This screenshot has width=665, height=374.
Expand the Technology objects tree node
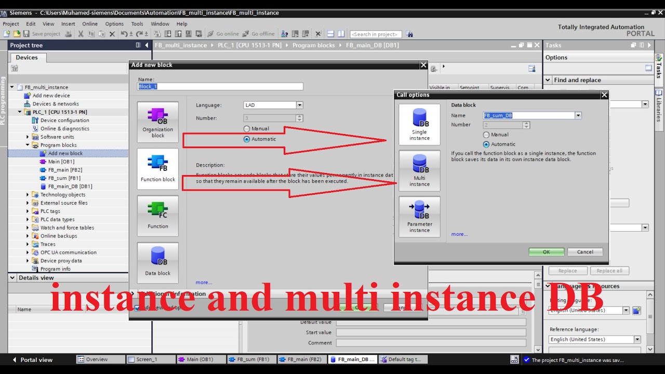point(28,195)
